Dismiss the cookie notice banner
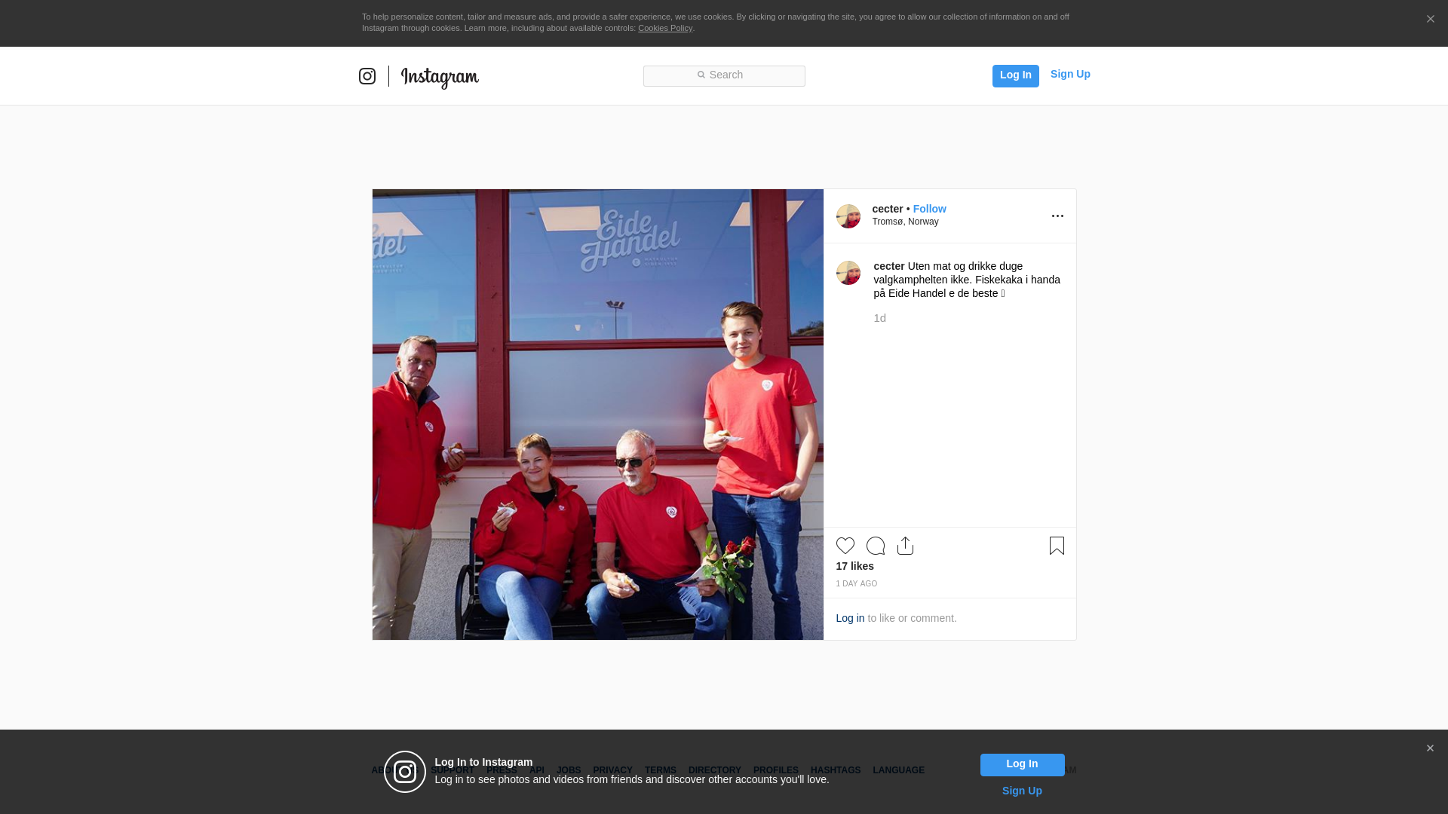Screen dimensions: 1448x814 pos(1430,20)
